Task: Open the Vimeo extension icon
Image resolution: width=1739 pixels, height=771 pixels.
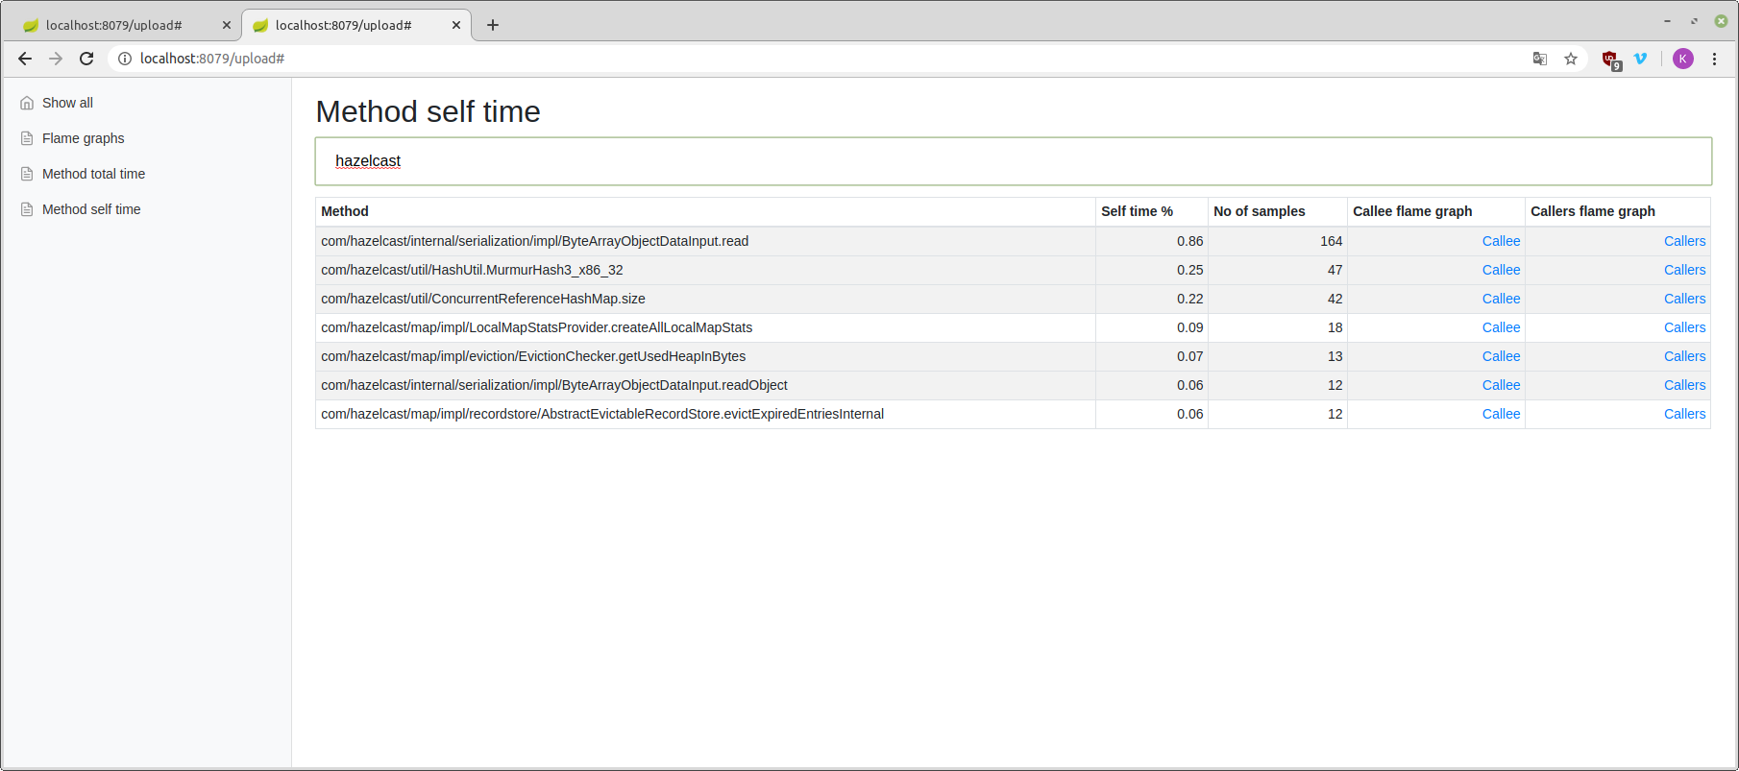Action: pos(1641,59)
